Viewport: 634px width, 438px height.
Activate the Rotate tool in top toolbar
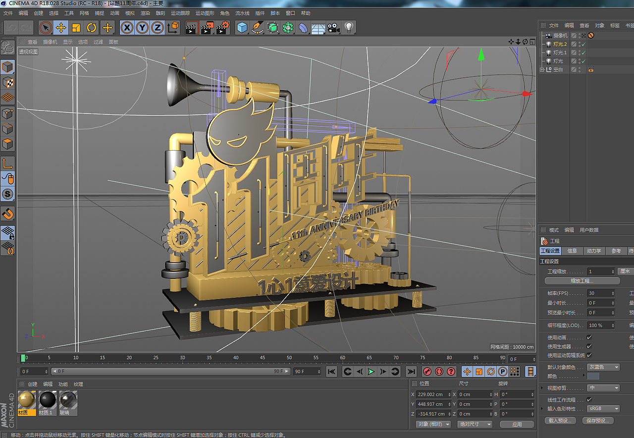tap(92, 28)
